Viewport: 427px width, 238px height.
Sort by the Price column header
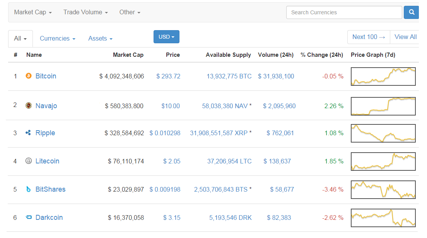tap(173, 55)
